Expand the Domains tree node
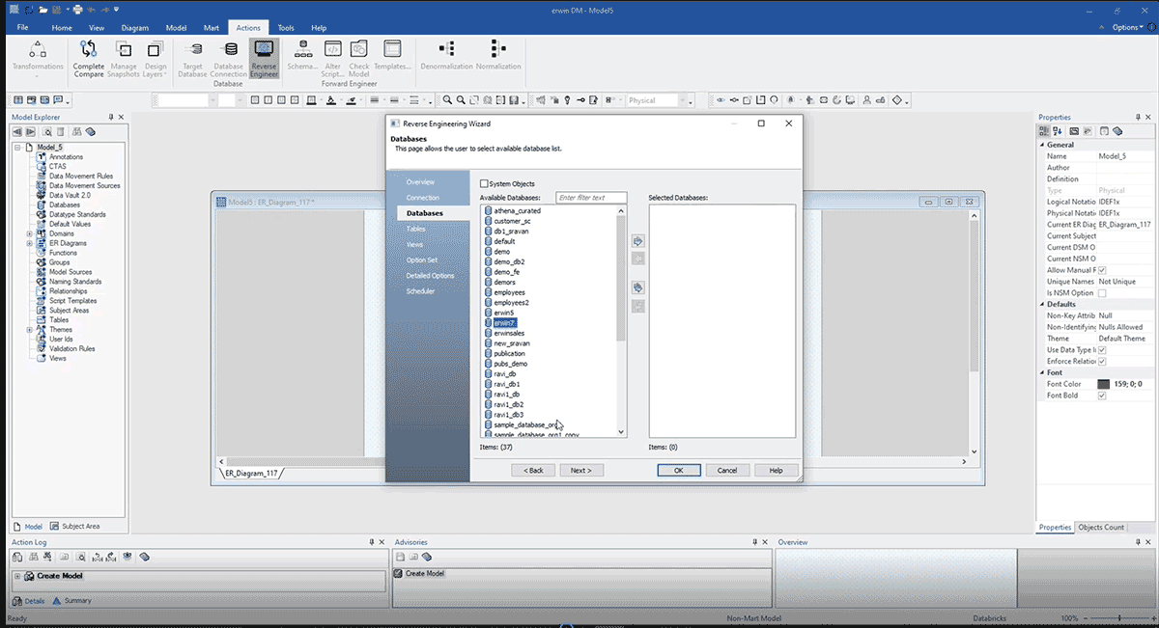1159x628 pixels. point(29,233)
